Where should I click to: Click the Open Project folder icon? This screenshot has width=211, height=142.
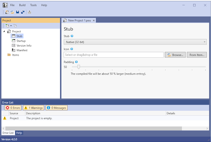[x=12, y=12]
